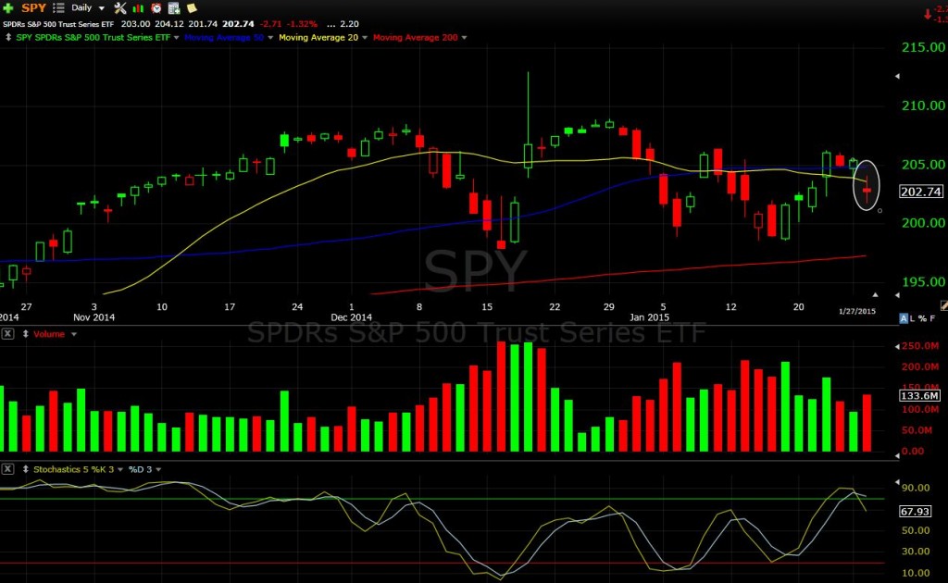Click the pencil drawing tool icon
The image size is (948, 583).
943,305
